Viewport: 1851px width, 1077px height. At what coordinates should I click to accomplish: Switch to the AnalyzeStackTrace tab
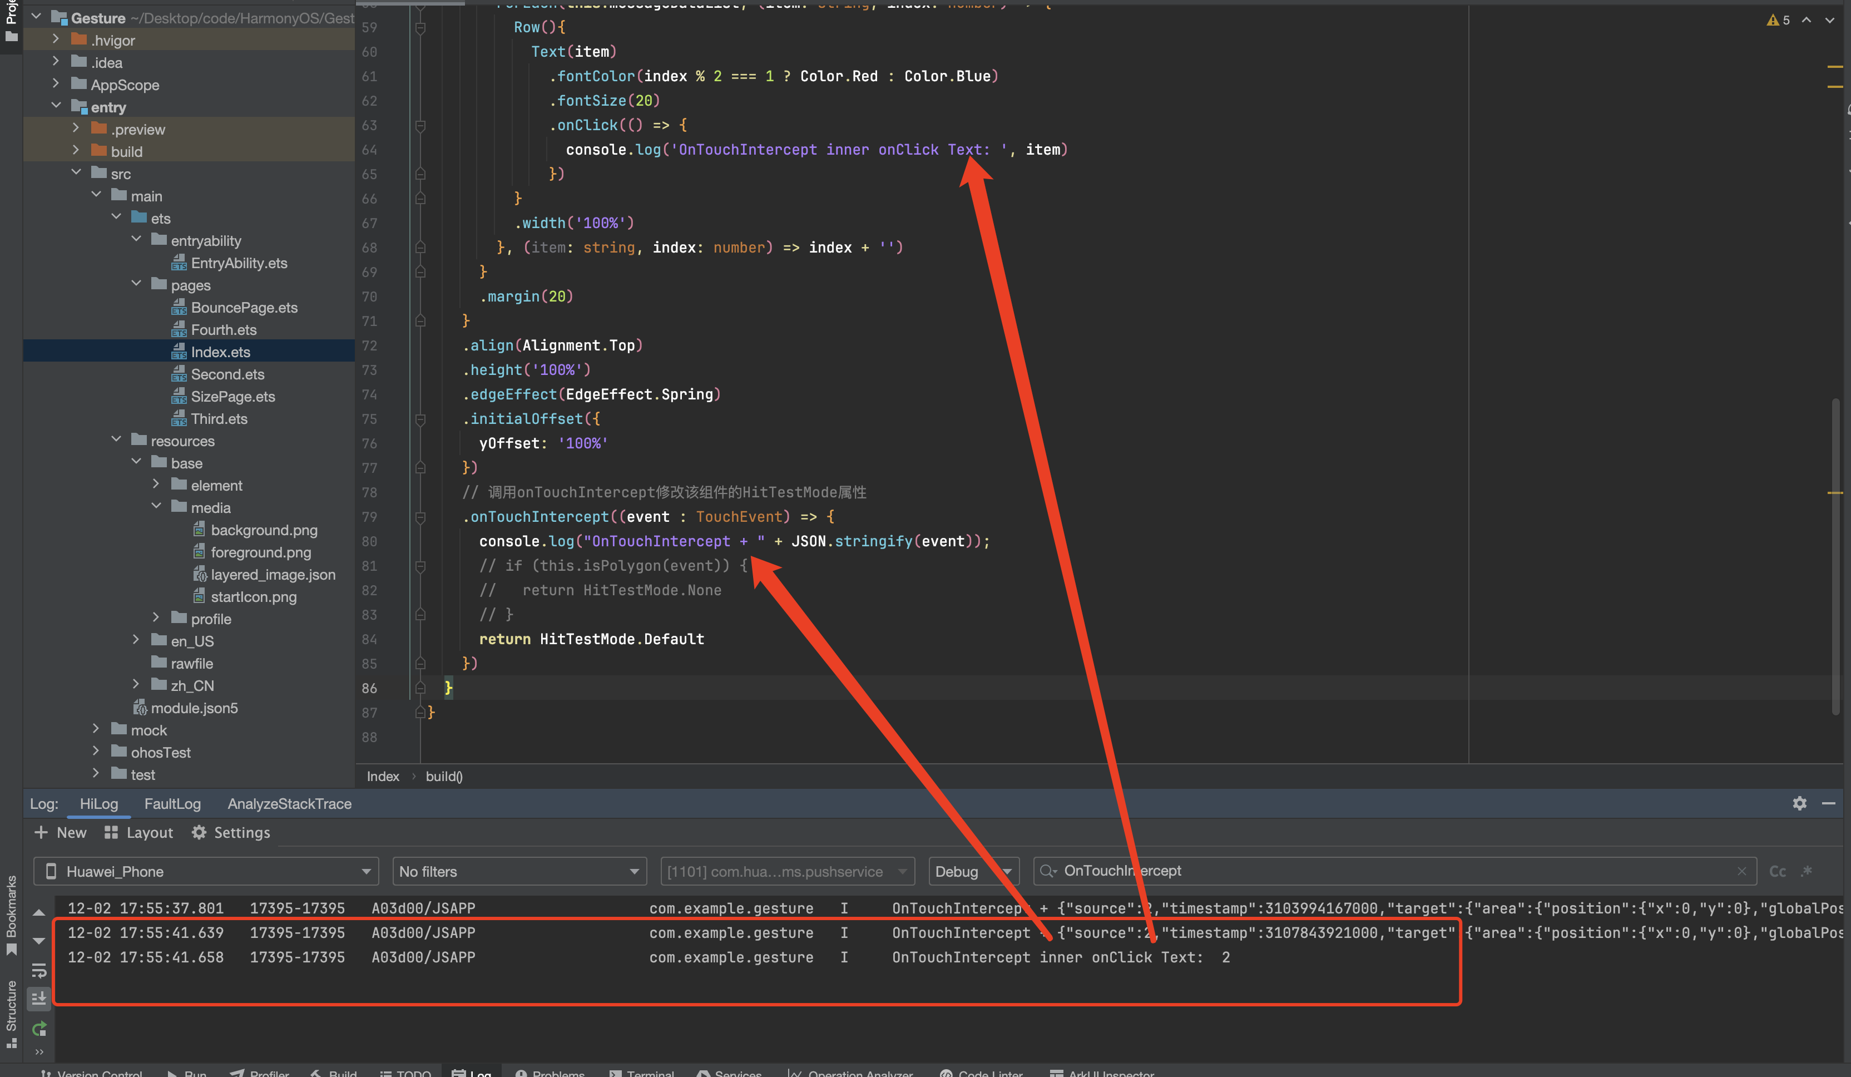(x=289, y=804)
